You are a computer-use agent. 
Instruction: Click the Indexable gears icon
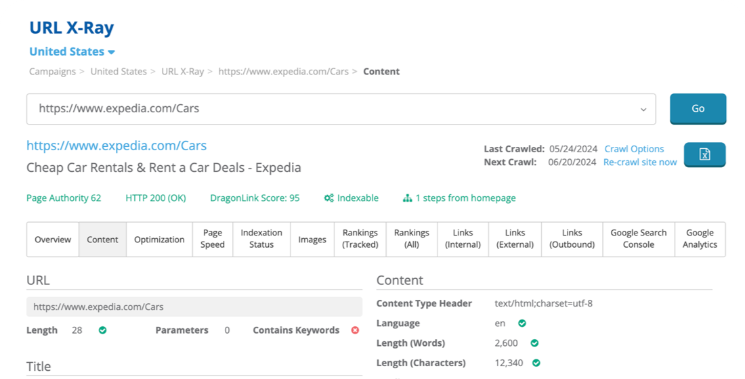click(328, 198)
